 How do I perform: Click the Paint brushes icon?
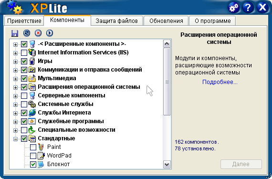(41, 147)
